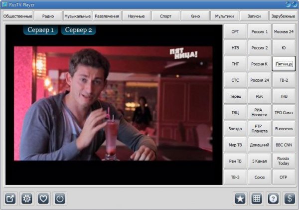This screenshot has height=210, width=299.
Task: Tune to the ТВ-3 channel
Action: (x=235, y=177)
